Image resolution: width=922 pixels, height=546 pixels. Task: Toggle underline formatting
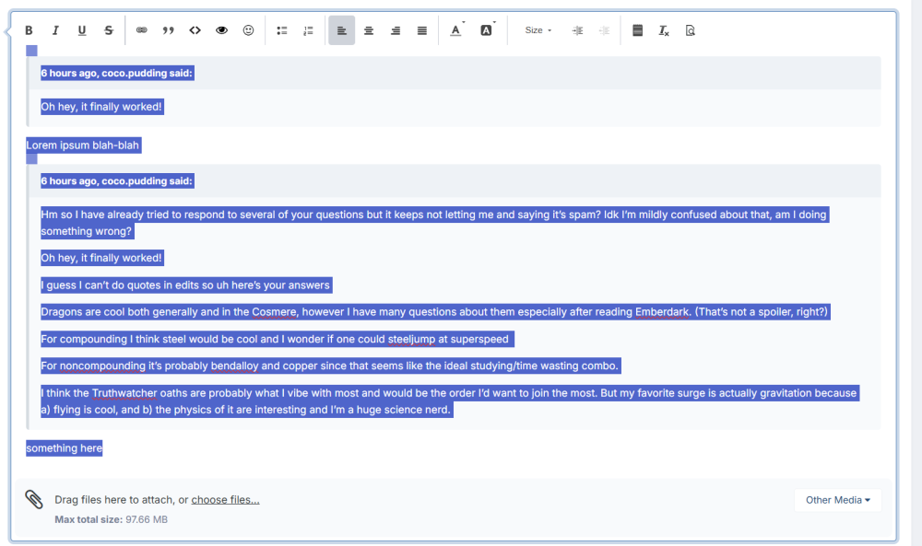82,30
